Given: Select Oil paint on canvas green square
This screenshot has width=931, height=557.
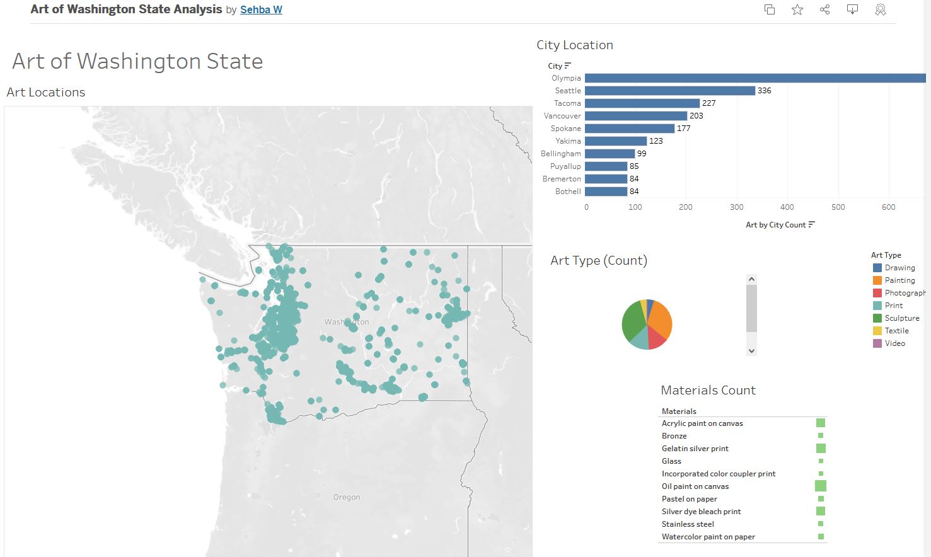Looking at the screenshot, I should pyautogui.click(x=820, y=486).
